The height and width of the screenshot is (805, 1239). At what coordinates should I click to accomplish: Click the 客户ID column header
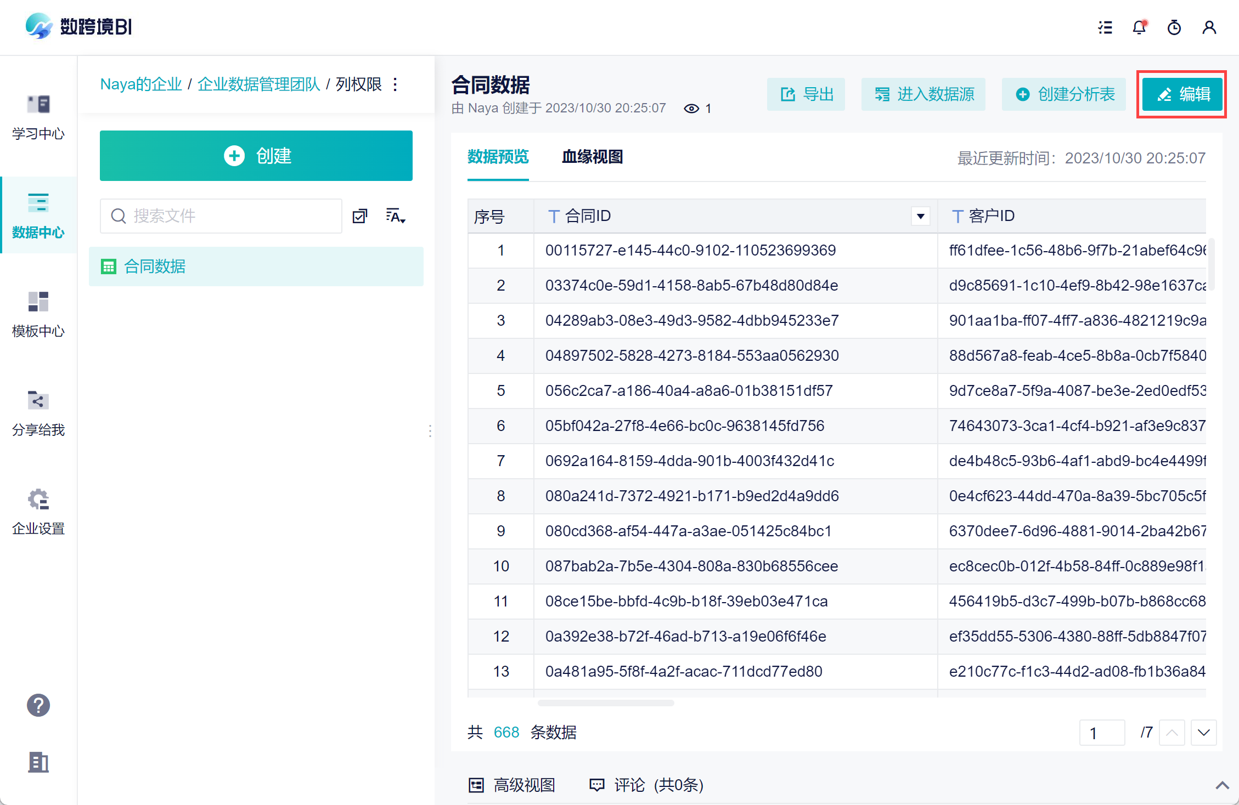[x=1072, y=216]
